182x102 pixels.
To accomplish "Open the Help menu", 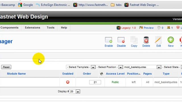I will (64, 28).
